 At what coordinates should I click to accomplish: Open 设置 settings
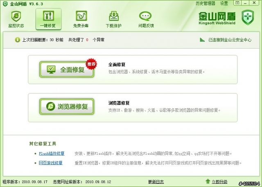pos(224,3)
